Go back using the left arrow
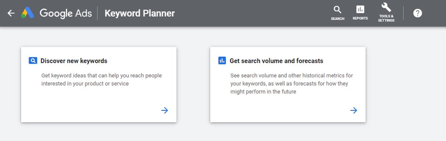446x141 pixels. (x=11, y=13)
